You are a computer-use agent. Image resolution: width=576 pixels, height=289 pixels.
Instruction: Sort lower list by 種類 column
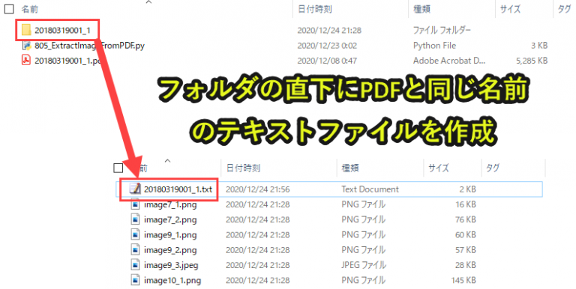pyautogui.click(x=350, y=168)
